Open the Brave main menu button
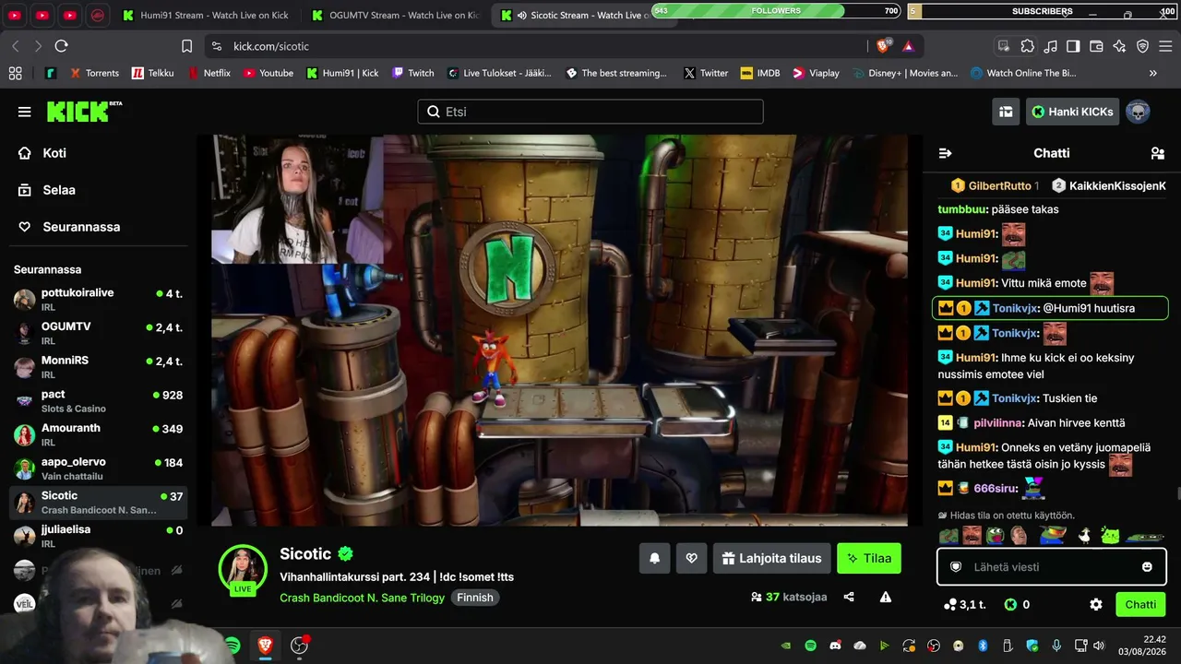This screenshot has height=664, width=1181. (x=1165, y=46)
